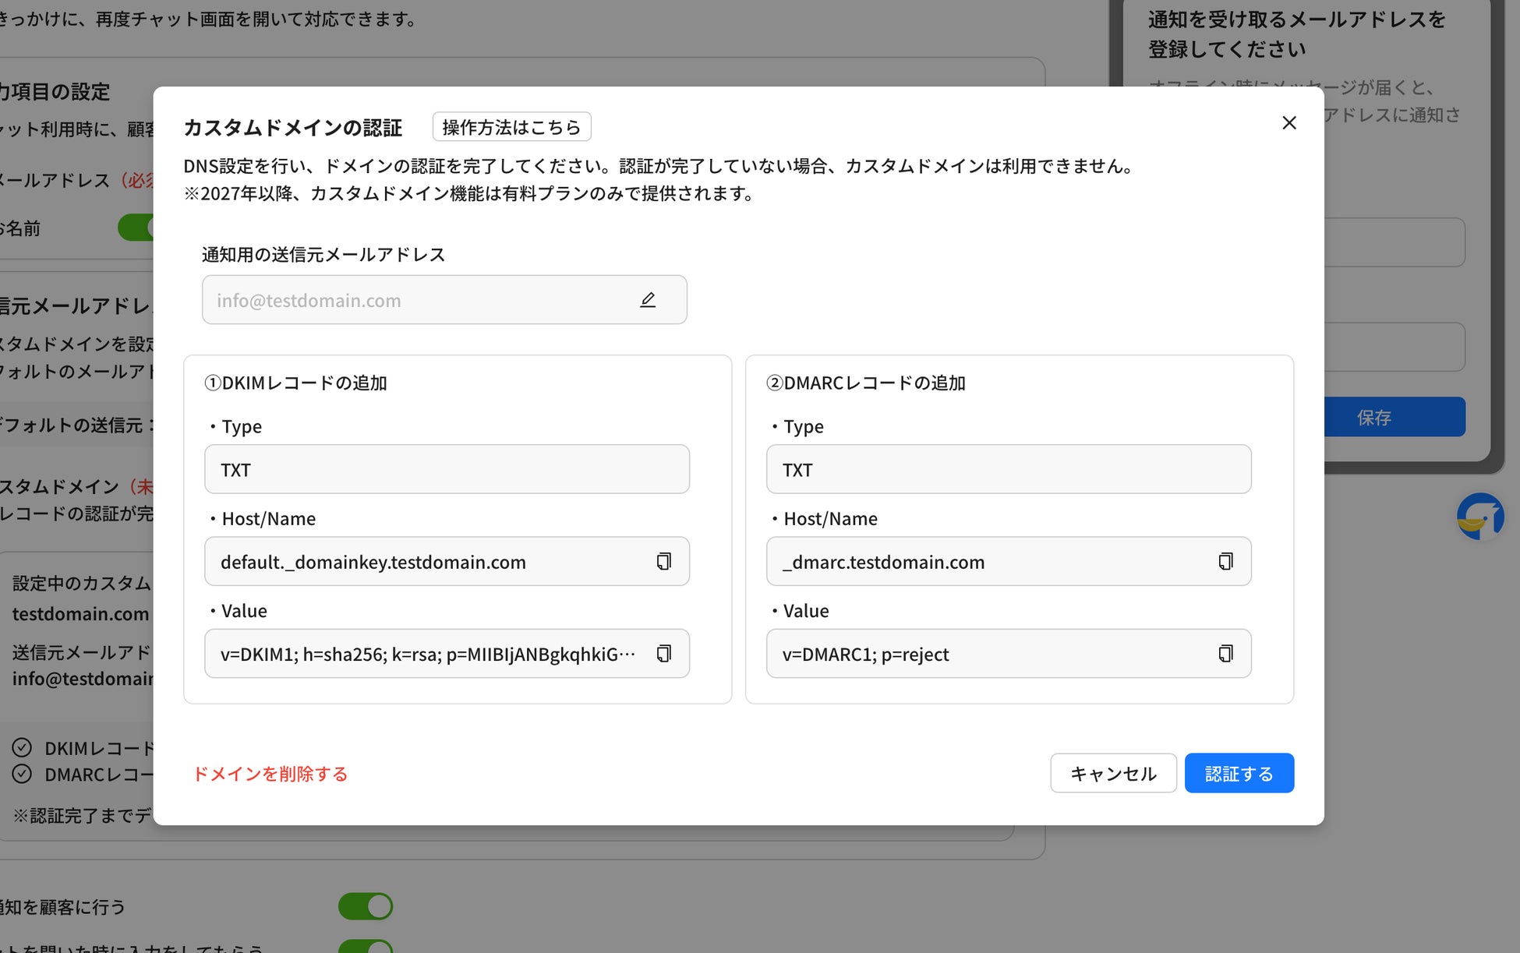1520x953 pixels.
Task: Toggle the customer notification switch
Action: [366, 906]
